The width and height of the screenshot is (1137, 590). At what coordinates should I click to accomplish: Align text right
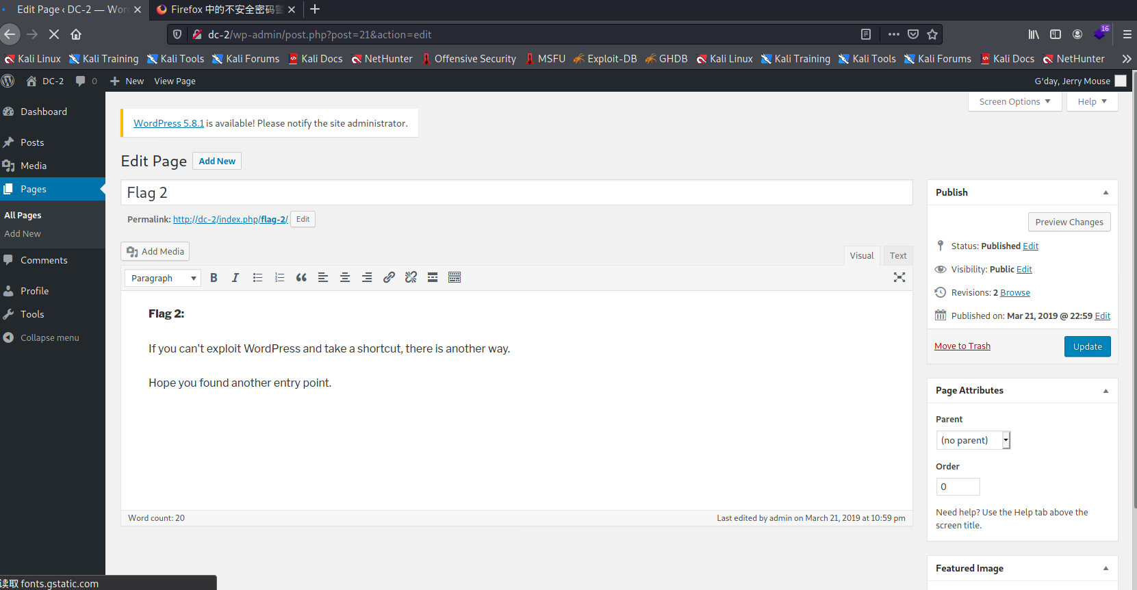coord(367,277)
